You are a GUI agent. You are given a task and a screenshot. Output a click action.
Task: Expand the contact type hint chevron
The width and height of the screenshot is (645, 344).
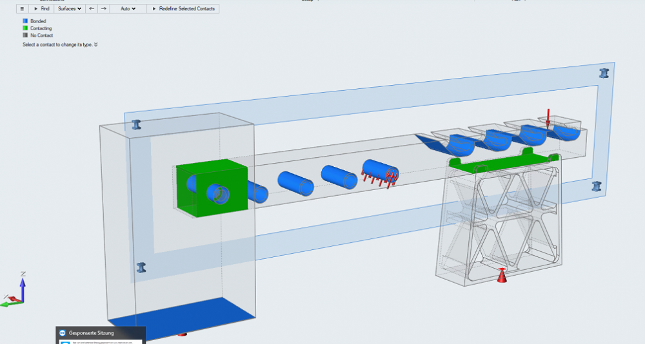click(x=96, y=44)
